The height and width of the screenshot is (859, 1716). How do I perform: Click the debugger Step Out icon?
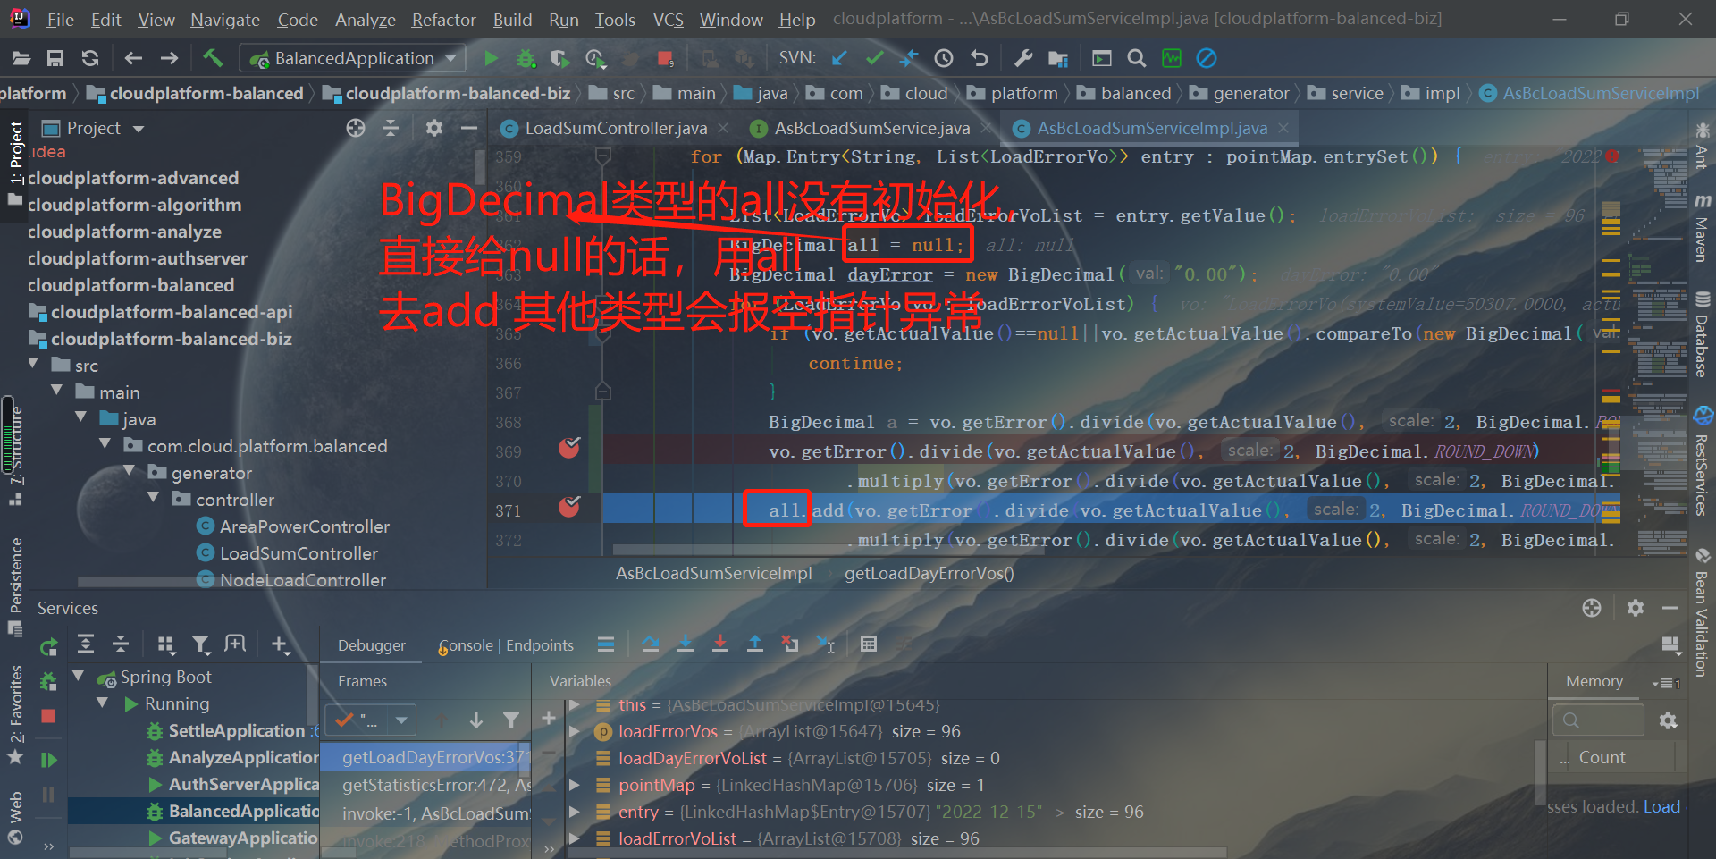click(755, 644)
